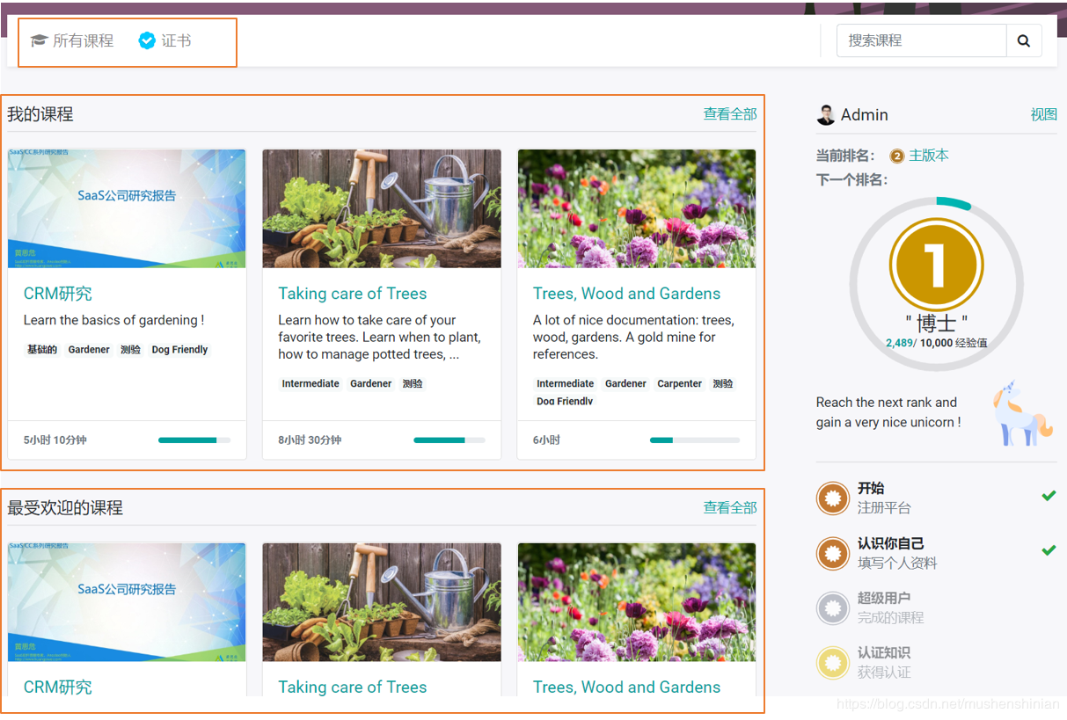Click the Admin avatar picture
This screenshot has width=1067, height=720.
click(x=826, y=114)
